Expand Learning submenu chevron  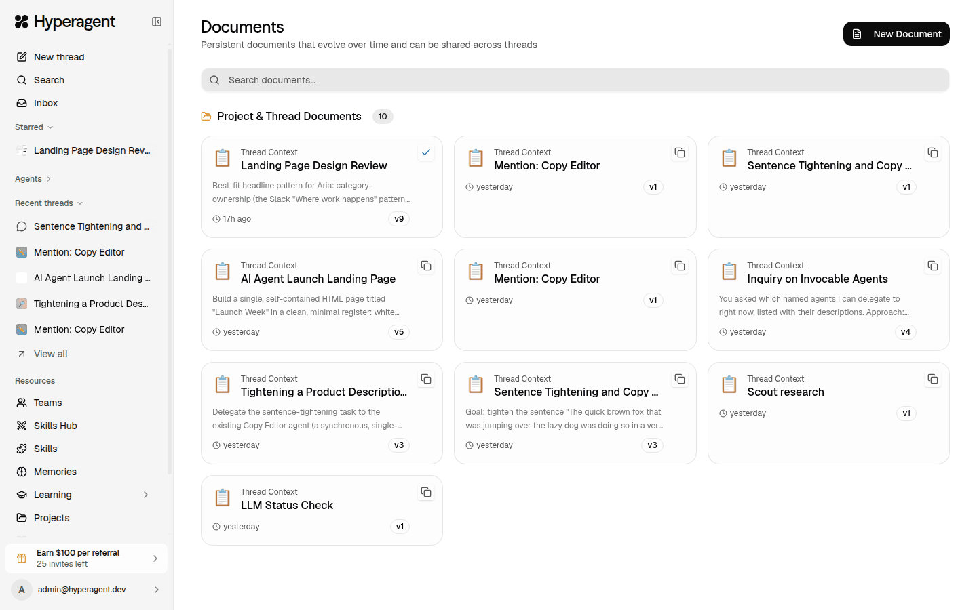[145, 495]
